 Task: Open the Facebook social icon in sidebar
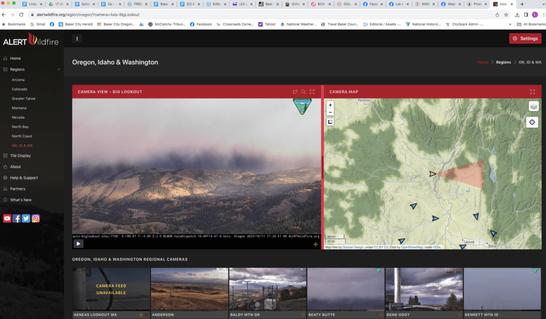click(17, 219)
